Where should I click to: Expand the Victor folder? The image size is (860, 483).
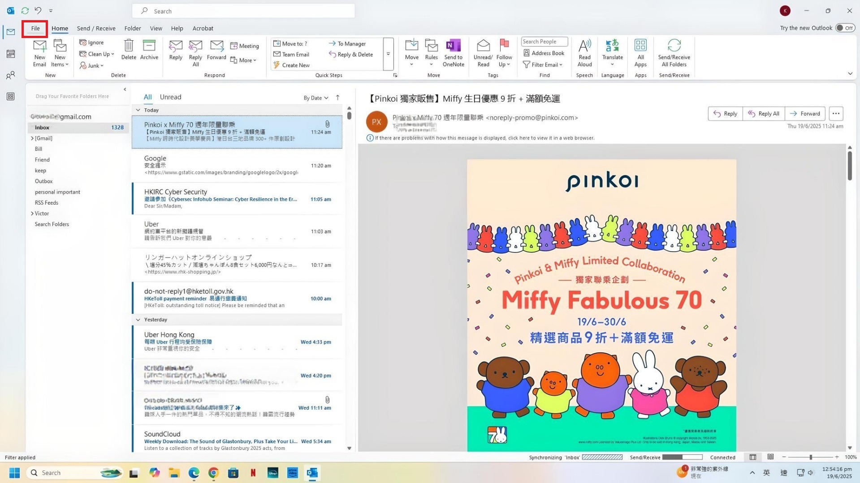tap(32, 214)
